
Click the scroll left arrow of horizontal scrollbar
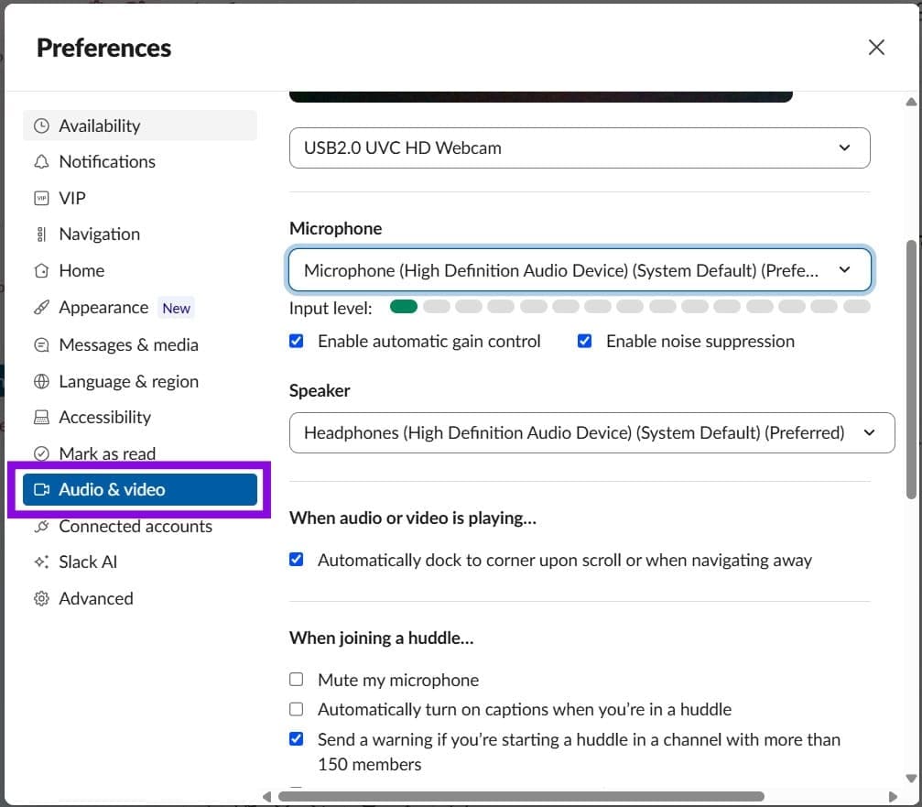267,796
